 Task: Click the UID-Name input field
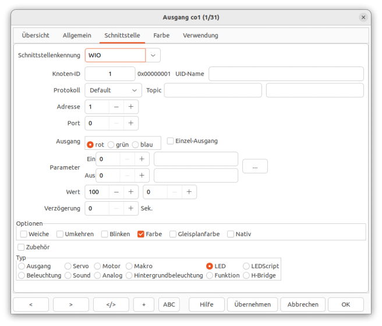click(286, 74)
